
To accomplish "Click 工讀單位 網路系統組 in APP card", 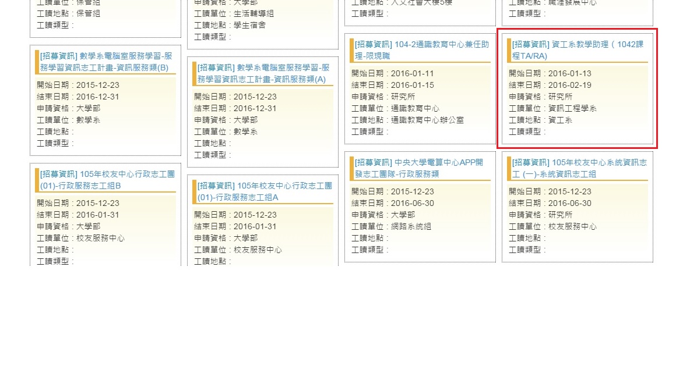I will 411,226.
